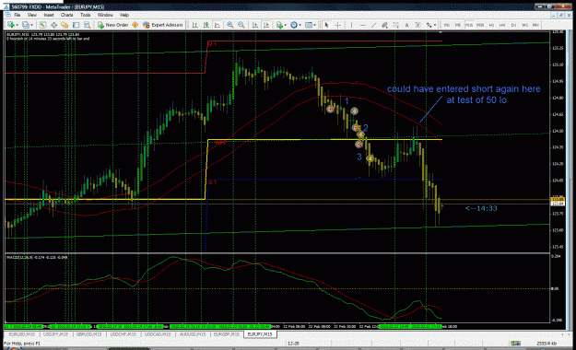Expand the Templates dropdown arrow

[x=315, y=25]
